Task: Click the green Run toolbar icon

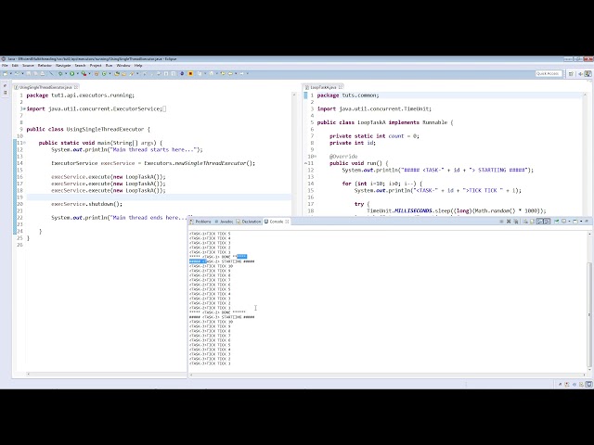Action: [x=72, y=74]
